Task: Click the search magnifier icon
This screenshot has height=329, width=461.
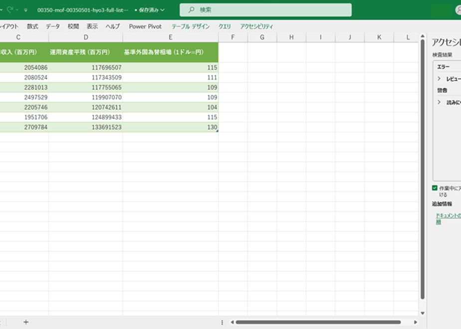Action: [x=192, y=10]
